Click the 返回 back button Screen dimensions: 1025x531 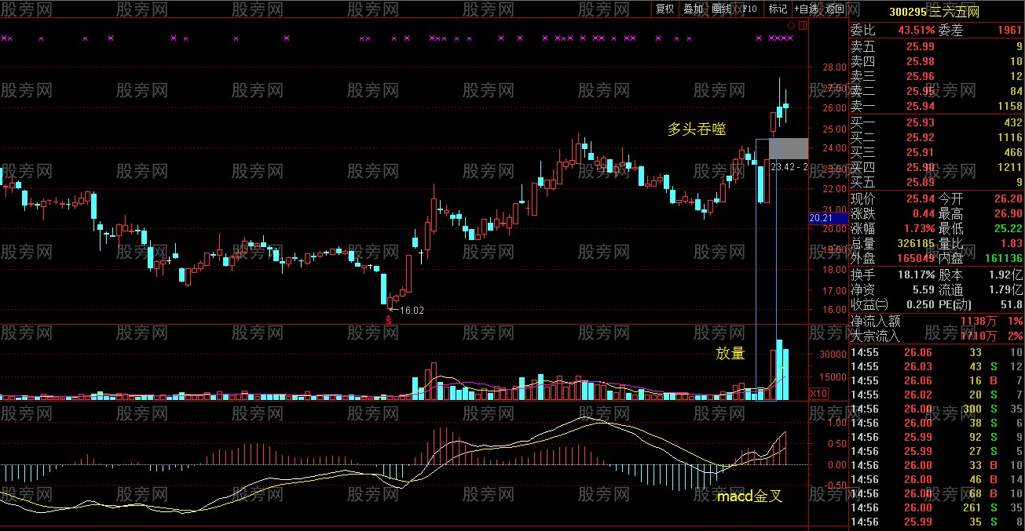tap(834, 9)
